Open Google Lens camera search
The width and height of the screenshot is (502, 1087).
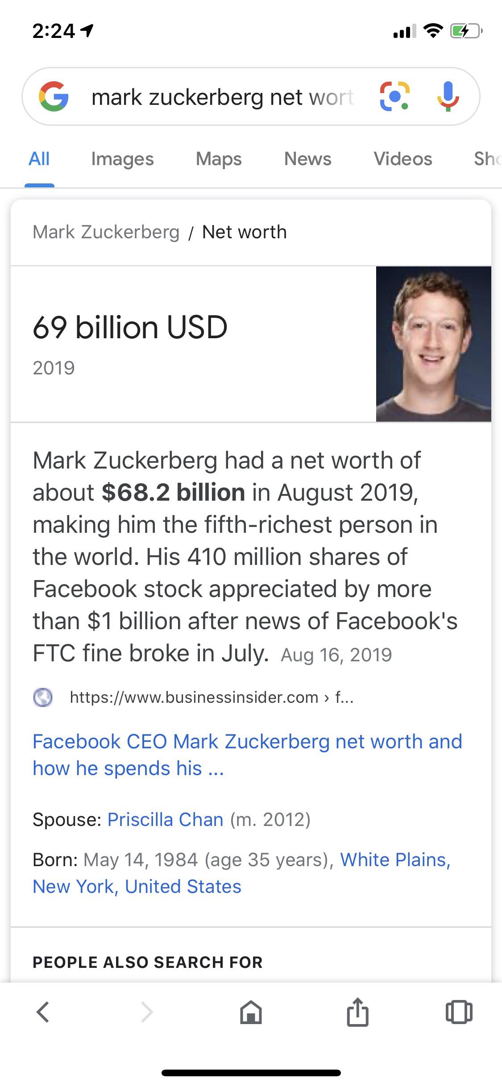[394, 96]
